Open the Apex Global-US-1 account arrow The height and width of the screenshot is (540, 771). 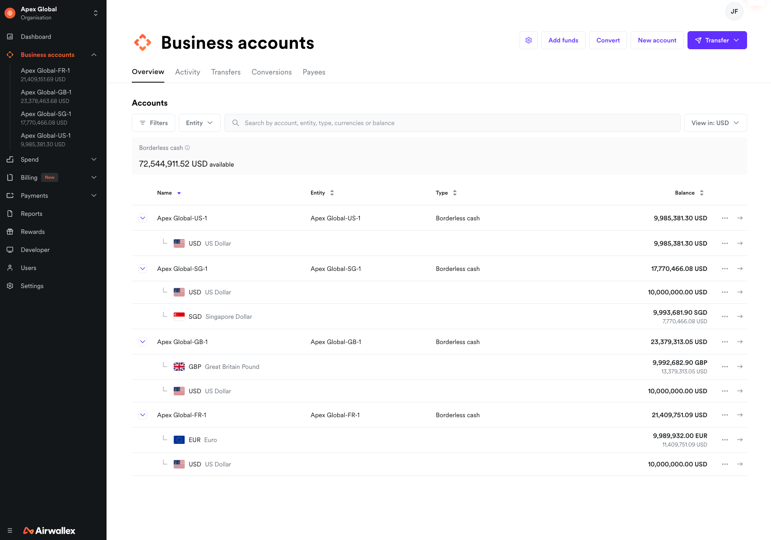[x=740, y=218]
